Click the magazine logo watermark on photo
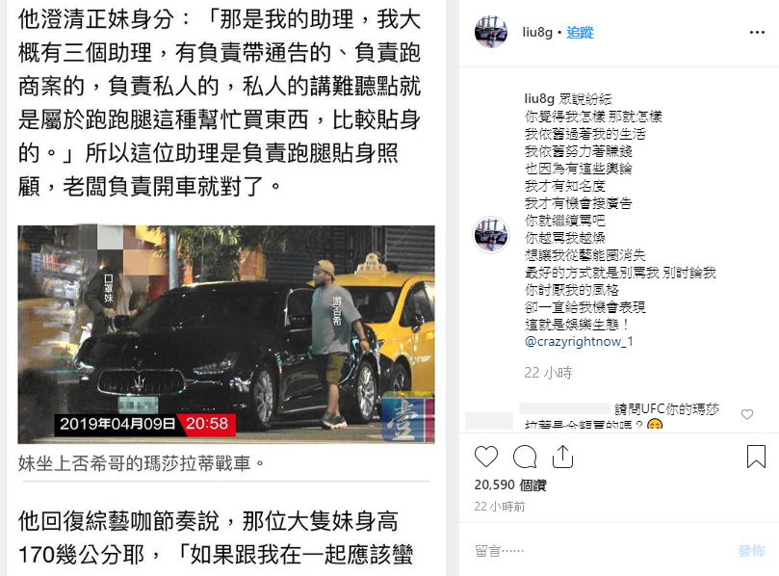The image size is (779, 576). 407,416
